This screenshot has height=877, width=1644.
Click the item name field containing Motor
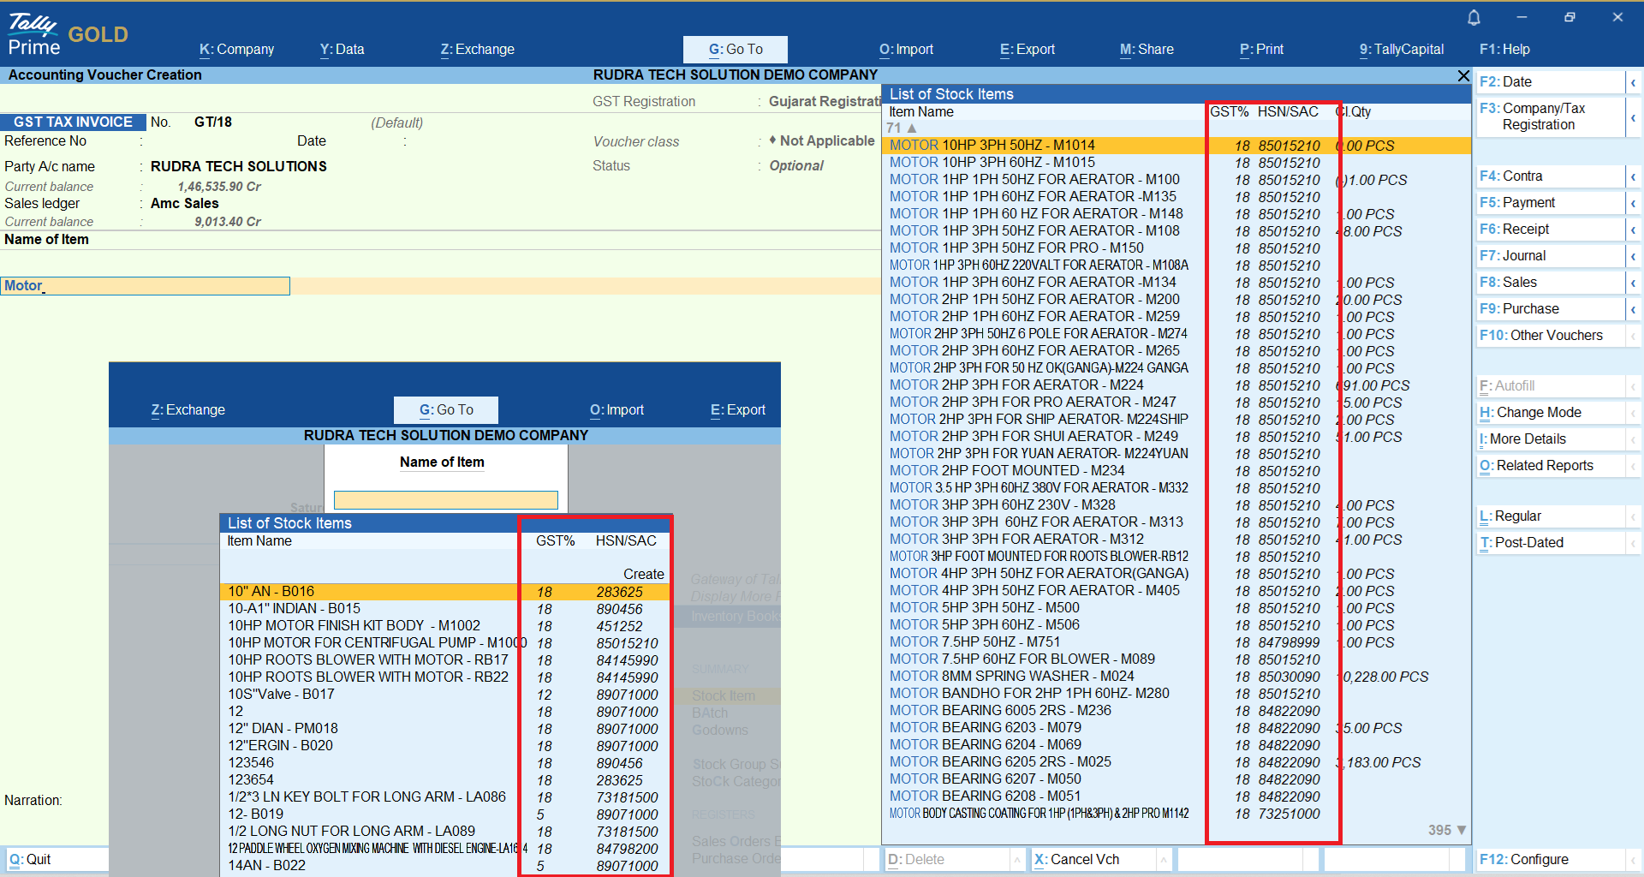146,286
